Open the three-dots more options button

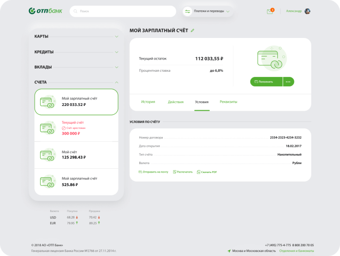pyautogui.click(x=288, y=82)
